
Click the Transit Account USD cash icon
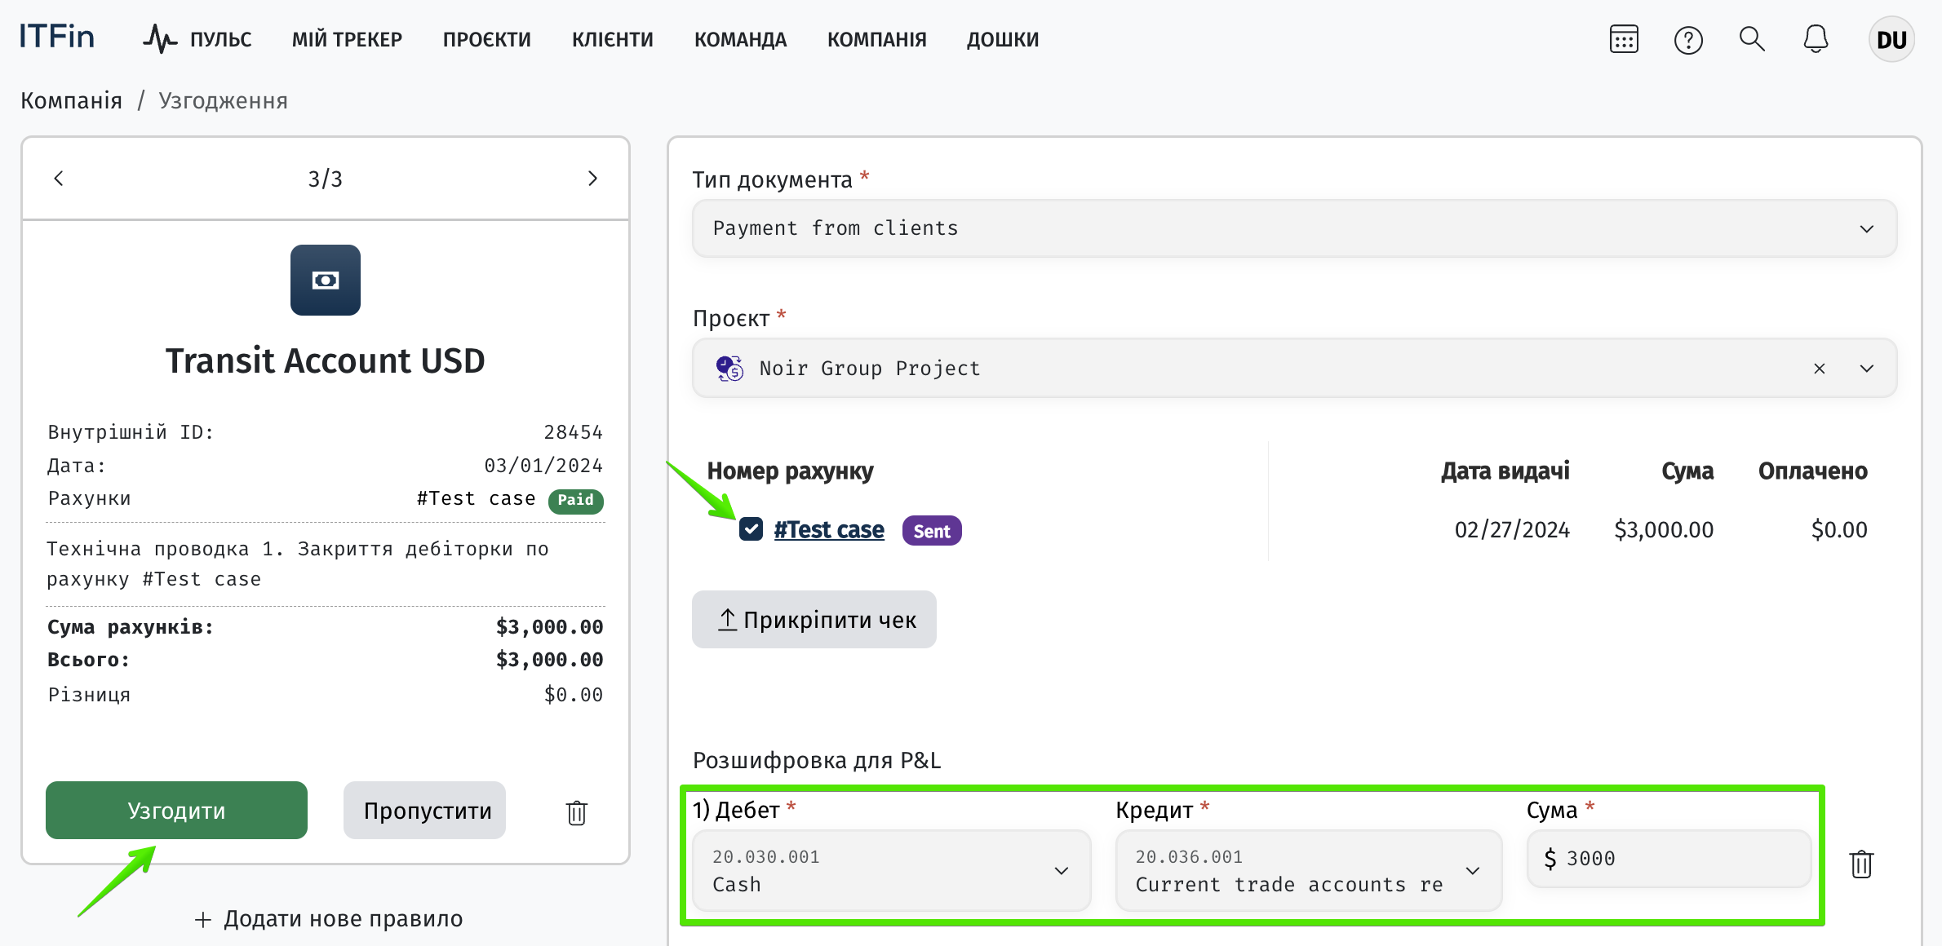click(326, 280)
